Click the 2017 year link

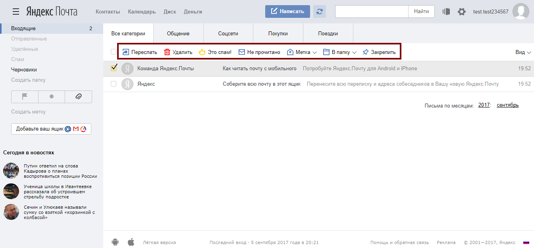(x=484, y=105)
